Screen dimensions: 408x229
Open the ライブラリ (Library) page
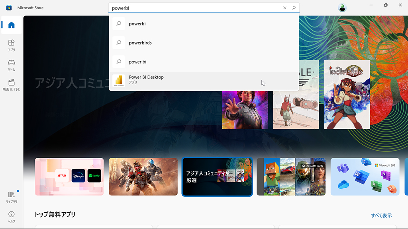pyautogui.click(x=12, y=197)
